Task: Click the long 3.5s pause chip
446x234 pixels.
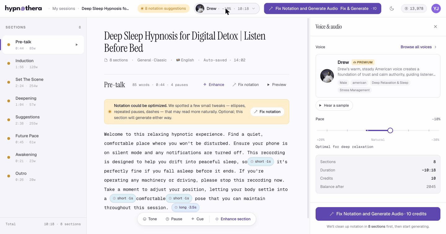Action: pos(185,207)
